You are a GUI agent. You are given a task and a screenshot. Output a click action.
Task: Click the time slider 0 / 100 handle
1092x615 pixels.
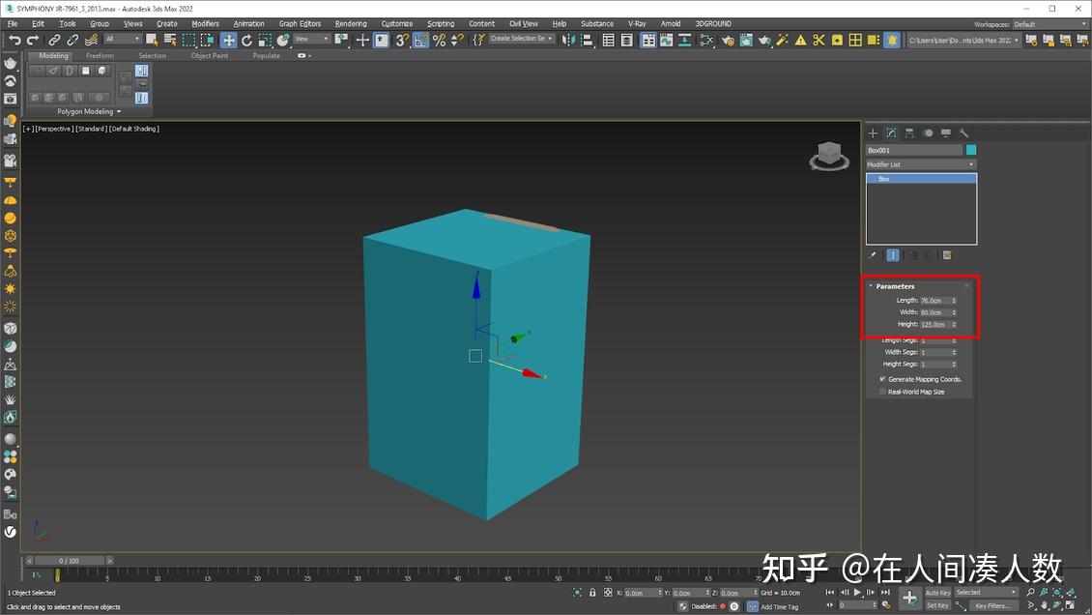(x=69, y=561)
